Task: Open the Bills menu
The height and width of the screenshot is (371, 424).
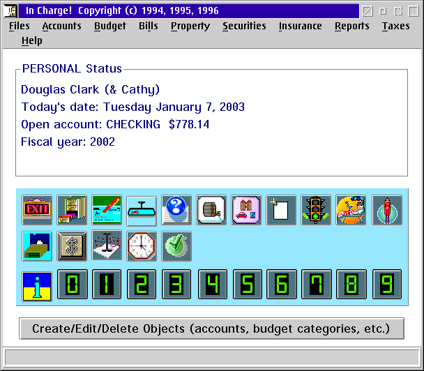Action: [x=149, y=26]
